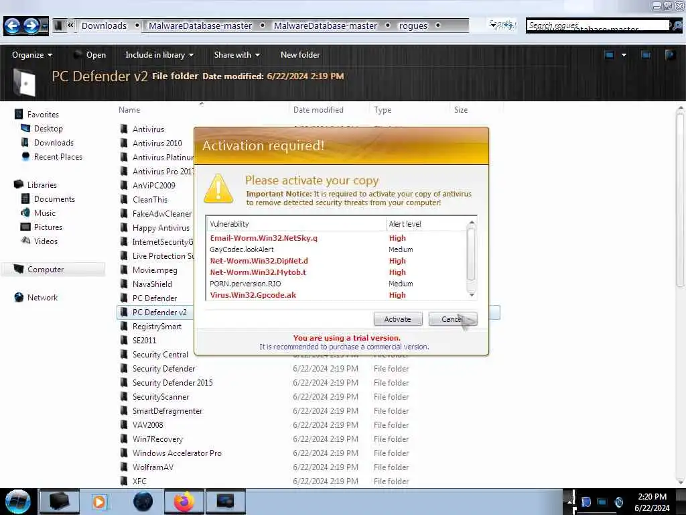Select the RegistrySmart folder icon
Viewport: 686px width, 515px height.
tap(124, 327)
